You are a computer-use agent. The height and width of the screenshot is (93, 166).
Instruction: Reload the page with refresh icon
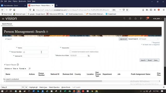tap(10, 10)
